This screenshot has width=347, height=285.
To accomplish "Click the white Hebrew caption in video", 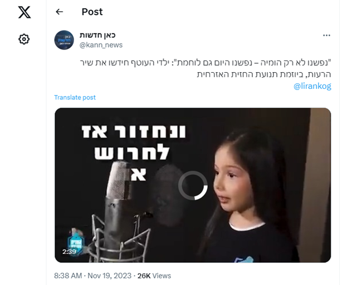I will 134,153.
